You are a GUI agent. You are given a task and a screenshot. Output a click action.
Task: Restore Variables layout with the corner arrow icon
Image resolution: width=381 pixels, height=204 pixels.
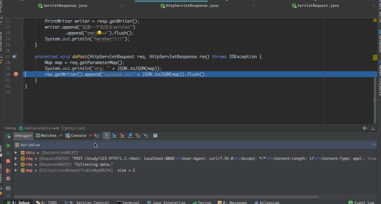click(374, 145)
